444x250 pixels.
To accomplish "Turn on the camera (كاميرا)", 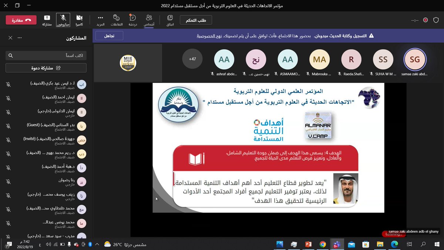I will click(x=79, y=20).
